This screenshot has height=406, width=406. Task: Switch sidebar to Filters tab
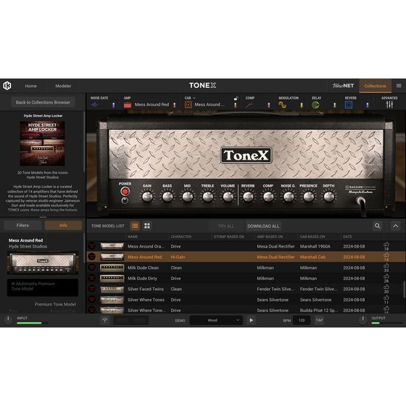pos(23,225)
